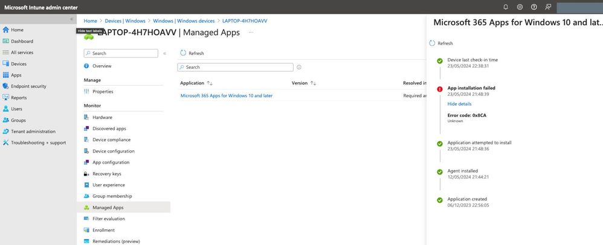This screenshot has width=603, height=245.
Task: Sort by Application column arrows
Action: coord(210,83)
